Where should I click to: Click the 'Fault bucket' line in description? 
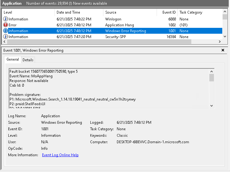(44, 71)
